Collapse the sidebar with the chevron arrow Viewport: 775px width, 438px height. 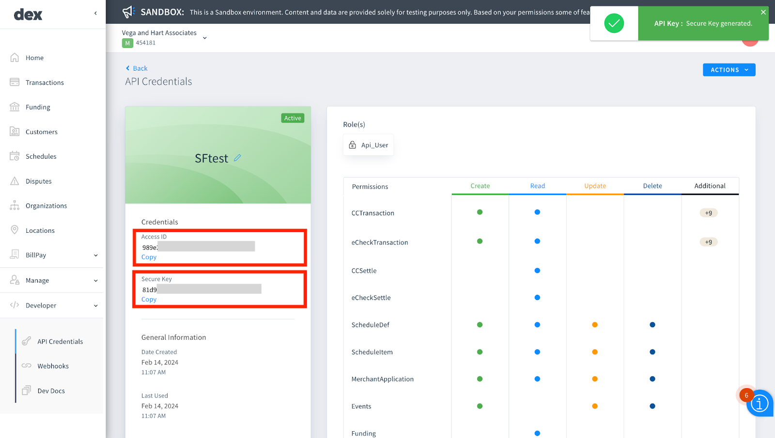(95, 14)
